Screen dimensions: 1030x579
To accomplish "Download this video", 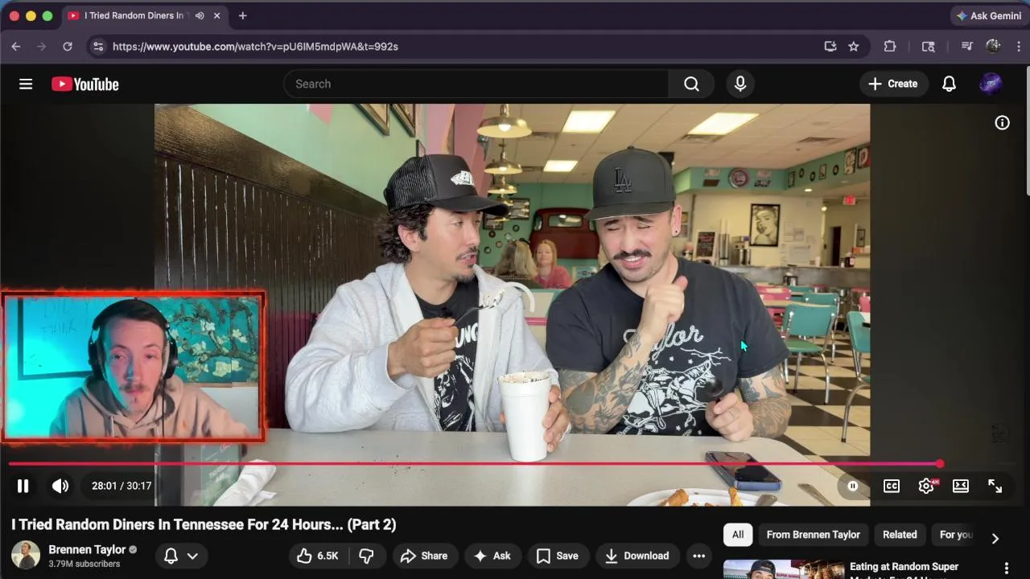I will click(637, 556).
